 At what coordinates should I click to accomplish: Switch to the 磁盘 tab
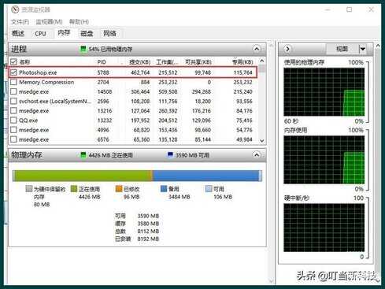tap(87, 33)
